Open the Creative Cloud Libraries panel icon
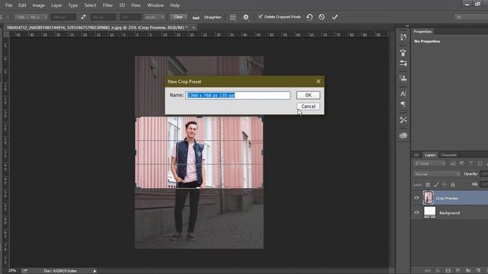Viewport: 488px width, 274px height. coord(403,135)
